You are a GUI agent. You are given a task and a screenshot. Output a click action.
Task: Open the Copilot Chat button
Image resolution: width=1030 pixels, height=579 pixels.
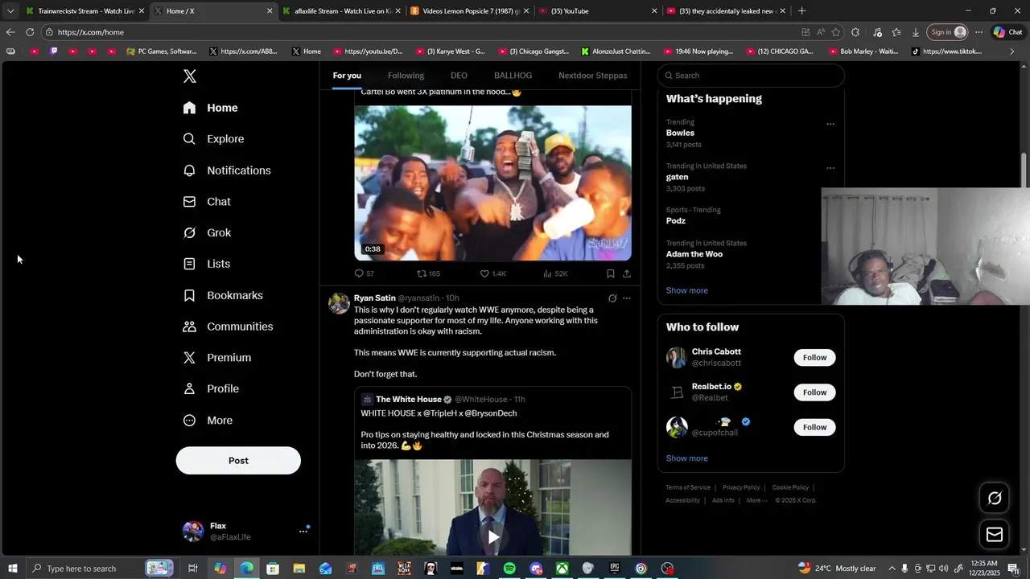1007,32
